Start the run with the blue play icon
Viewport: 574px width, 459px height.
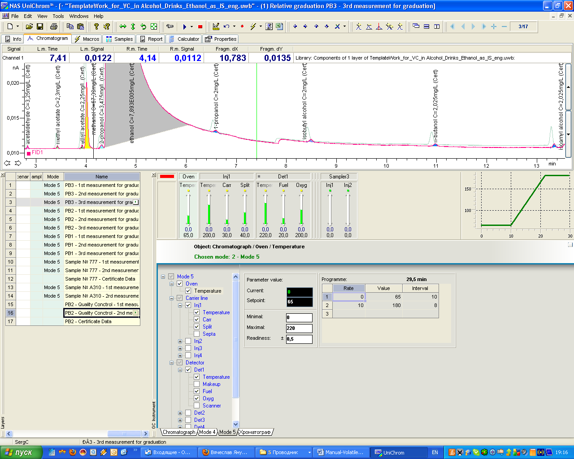point(184,26)
